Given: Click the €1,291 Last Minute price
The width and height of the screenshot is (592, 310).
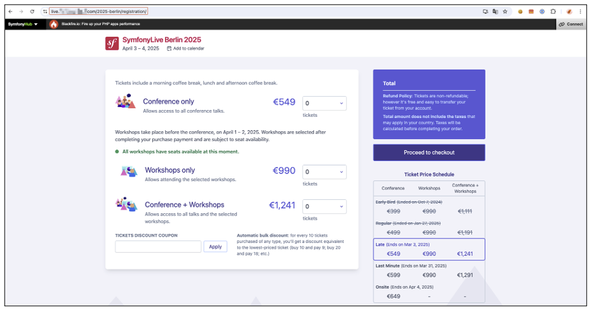Looking at the screenshot, I should click(x=465, y=275).
